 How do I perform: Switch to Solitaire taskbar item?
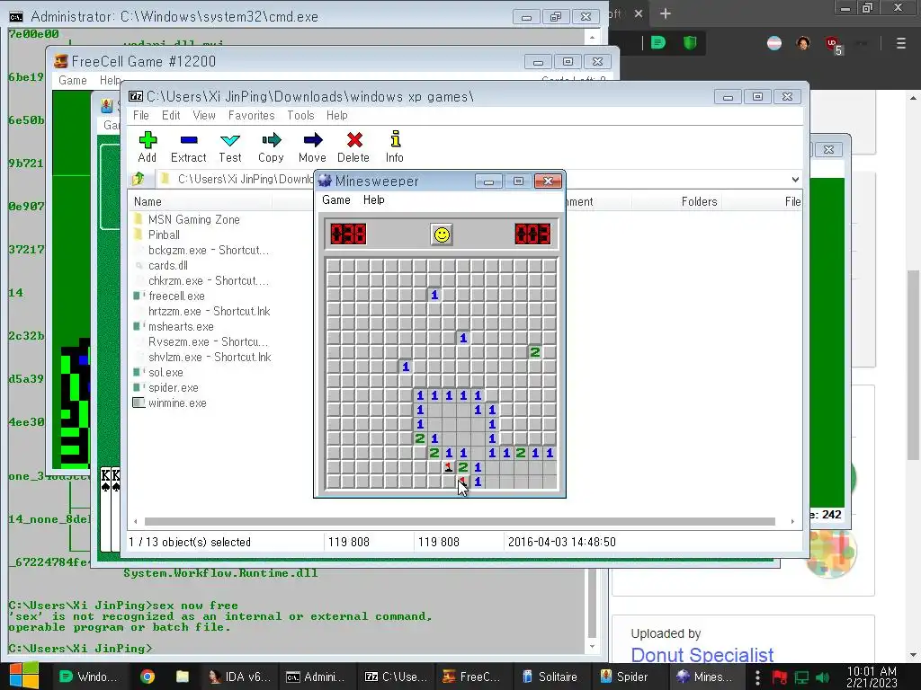tap(550, 677)
